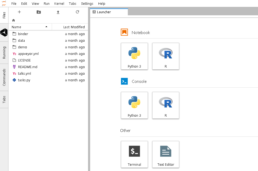This screenshot has height=171, width=258.
Task: Create a new folder with the folder-plus icon
Action: 39,12
